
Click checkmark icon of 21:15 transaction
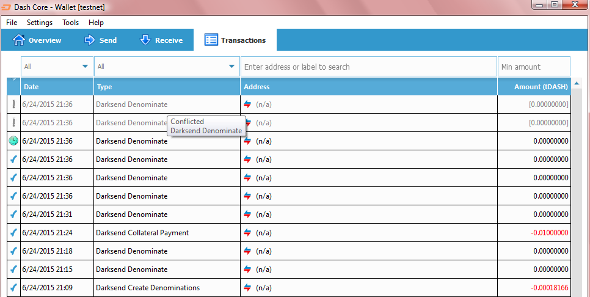pos(13,269)
